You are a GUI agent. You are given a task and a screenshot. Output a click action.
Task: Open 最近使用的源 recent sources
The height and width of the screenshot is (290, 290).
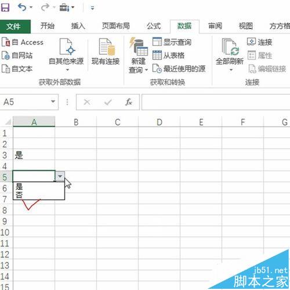point(179,68)
